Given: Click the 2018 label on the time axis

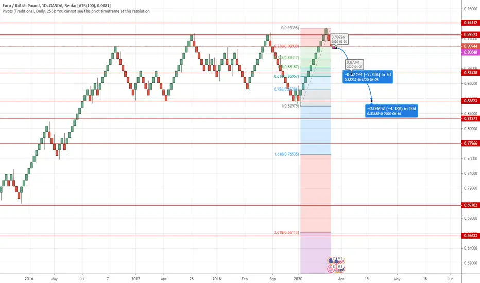Looking at the screenshot, I should [x=217, y=279].
